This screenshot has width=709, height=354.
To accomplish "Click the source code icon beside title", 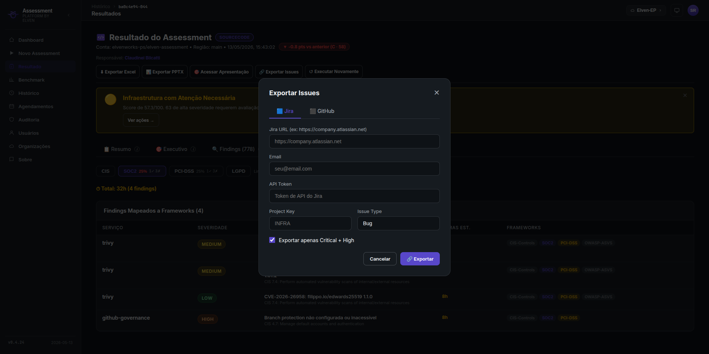I will coord(101,37).
